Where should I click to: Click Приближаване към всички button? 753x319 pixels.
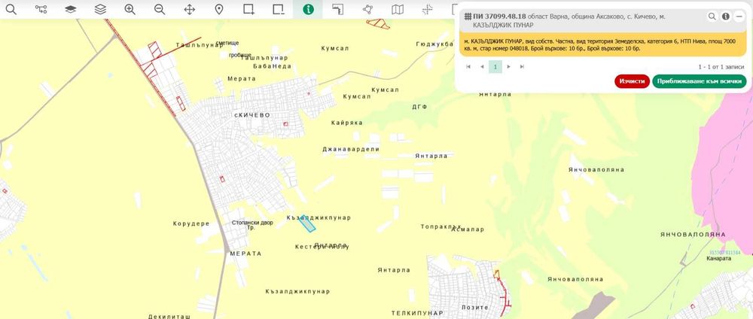click(700, 81)
